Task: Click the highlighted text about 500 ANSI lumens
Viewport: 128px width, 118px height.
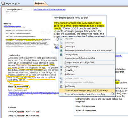Action: pos(79,26)
